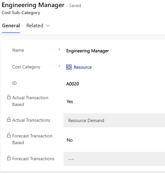Image resolution: width=165 pixels, height=174 pixels.
Task: Click the Saved status text
Action: [x=75, y=5]
